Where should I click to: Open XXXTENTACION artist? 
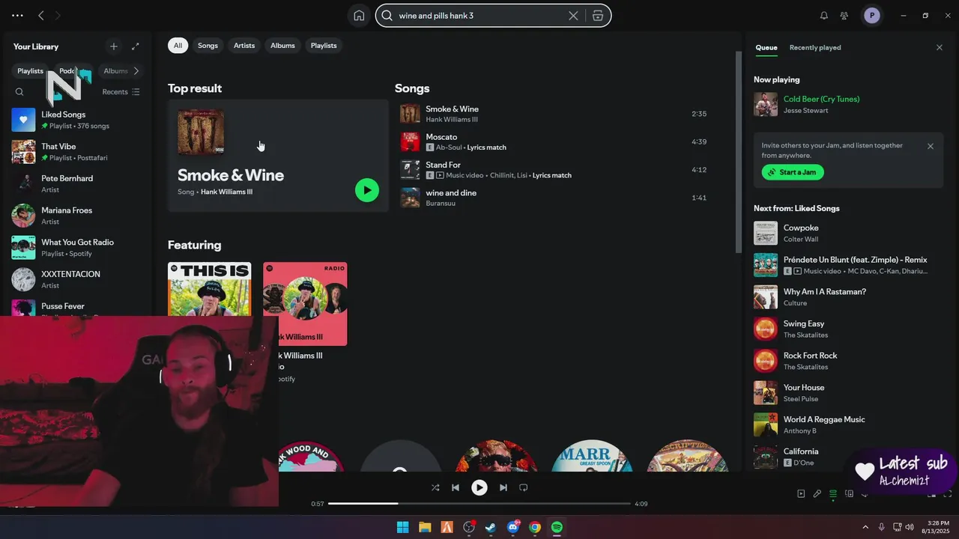click(x=76, y=279)
